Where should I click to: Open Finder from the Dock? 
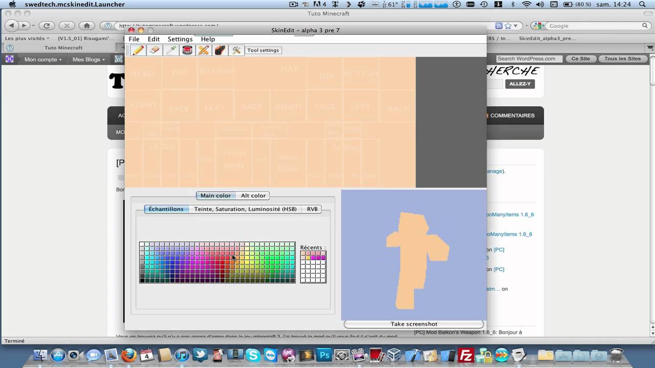click(40, 355)
